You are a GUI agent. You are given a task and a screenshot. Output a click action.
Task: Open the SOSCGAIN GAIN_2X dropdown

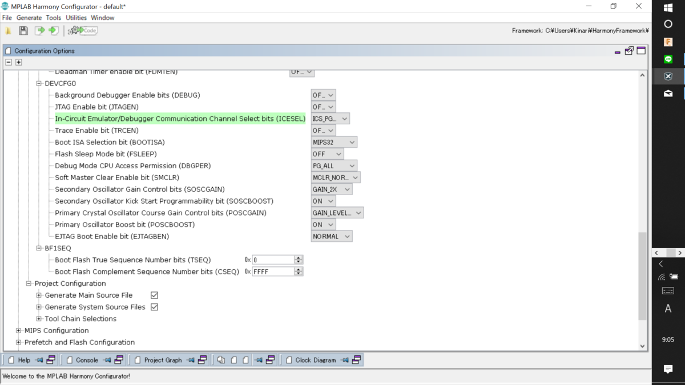332,189
